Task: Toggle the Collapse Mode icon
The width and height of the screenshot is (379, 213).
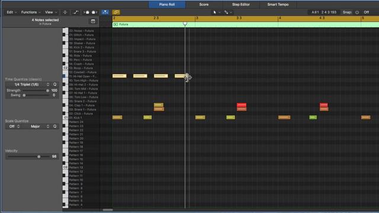Action: (x=65, y=12)
